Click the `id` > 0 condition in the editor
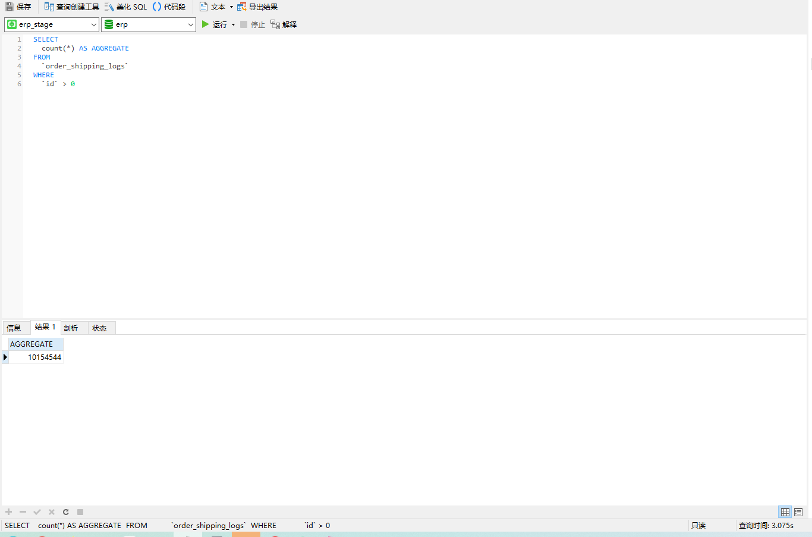 (58, 84)
